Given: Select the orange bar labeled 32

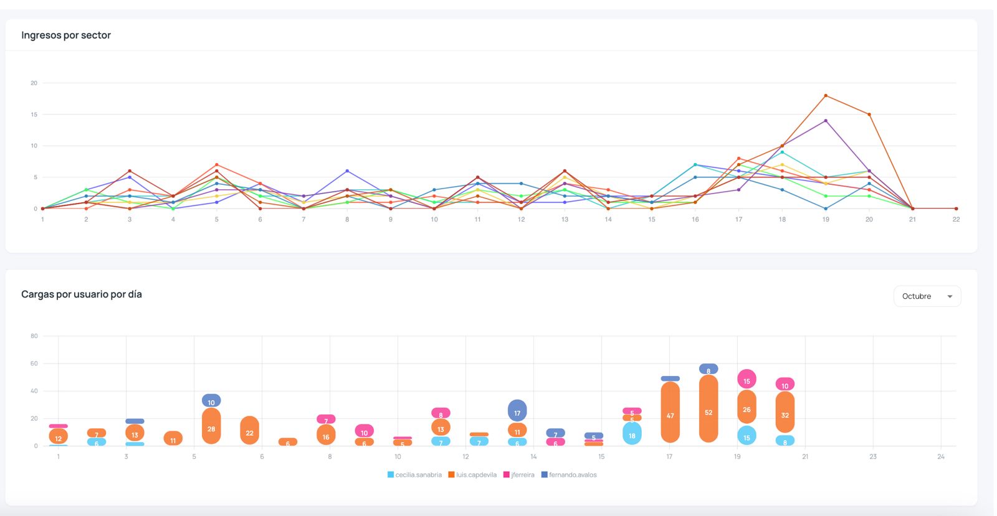Looking at the screenshot, I should click(785, 412).
